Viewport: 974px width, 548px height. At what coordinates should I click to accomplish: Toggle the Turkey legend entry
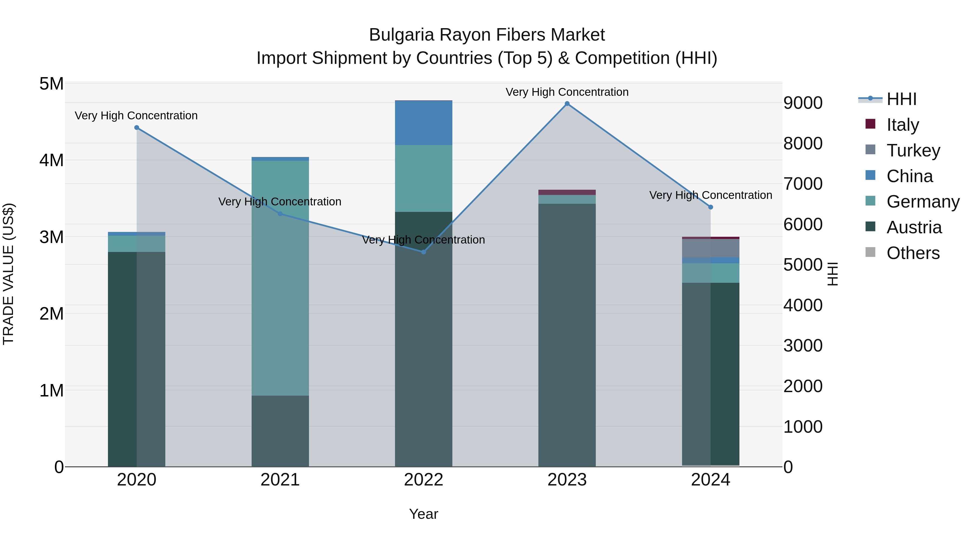tap(903, 150)
